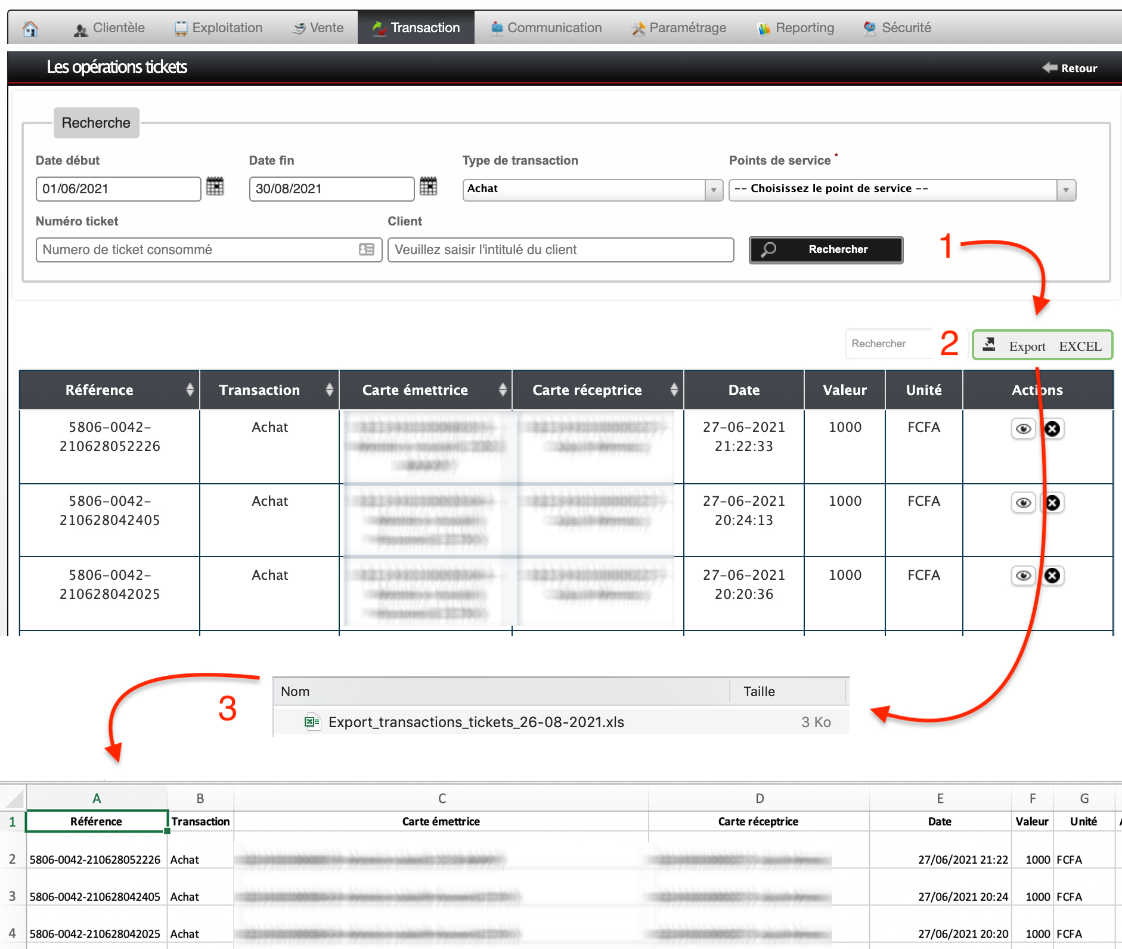Show details of transaction 5806-0042-210628042025
This screenshot has height=949, width=1122.
click(1023, 576)
